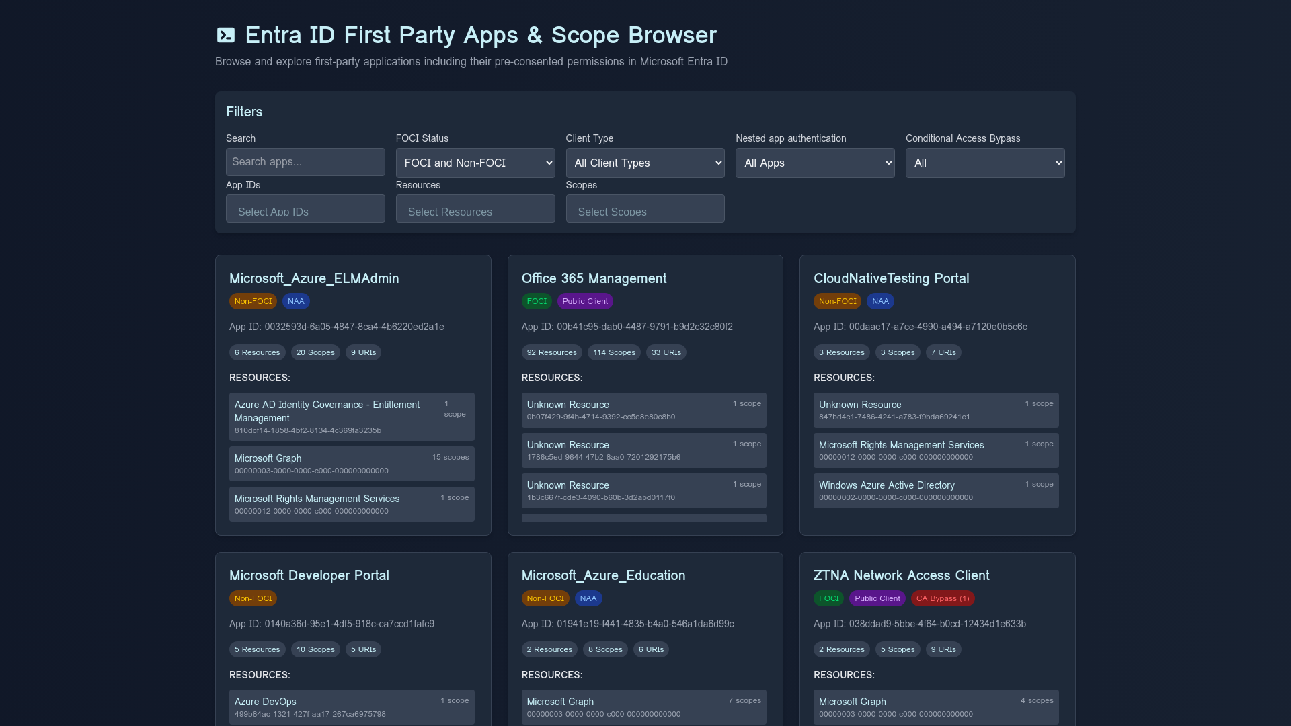Click App ID 00b41c95-dab0-4487-9791-b9d2c32c80f2
Image resolution: width=1291 pixels, height=726 pixels.
[x=627, y=327]
